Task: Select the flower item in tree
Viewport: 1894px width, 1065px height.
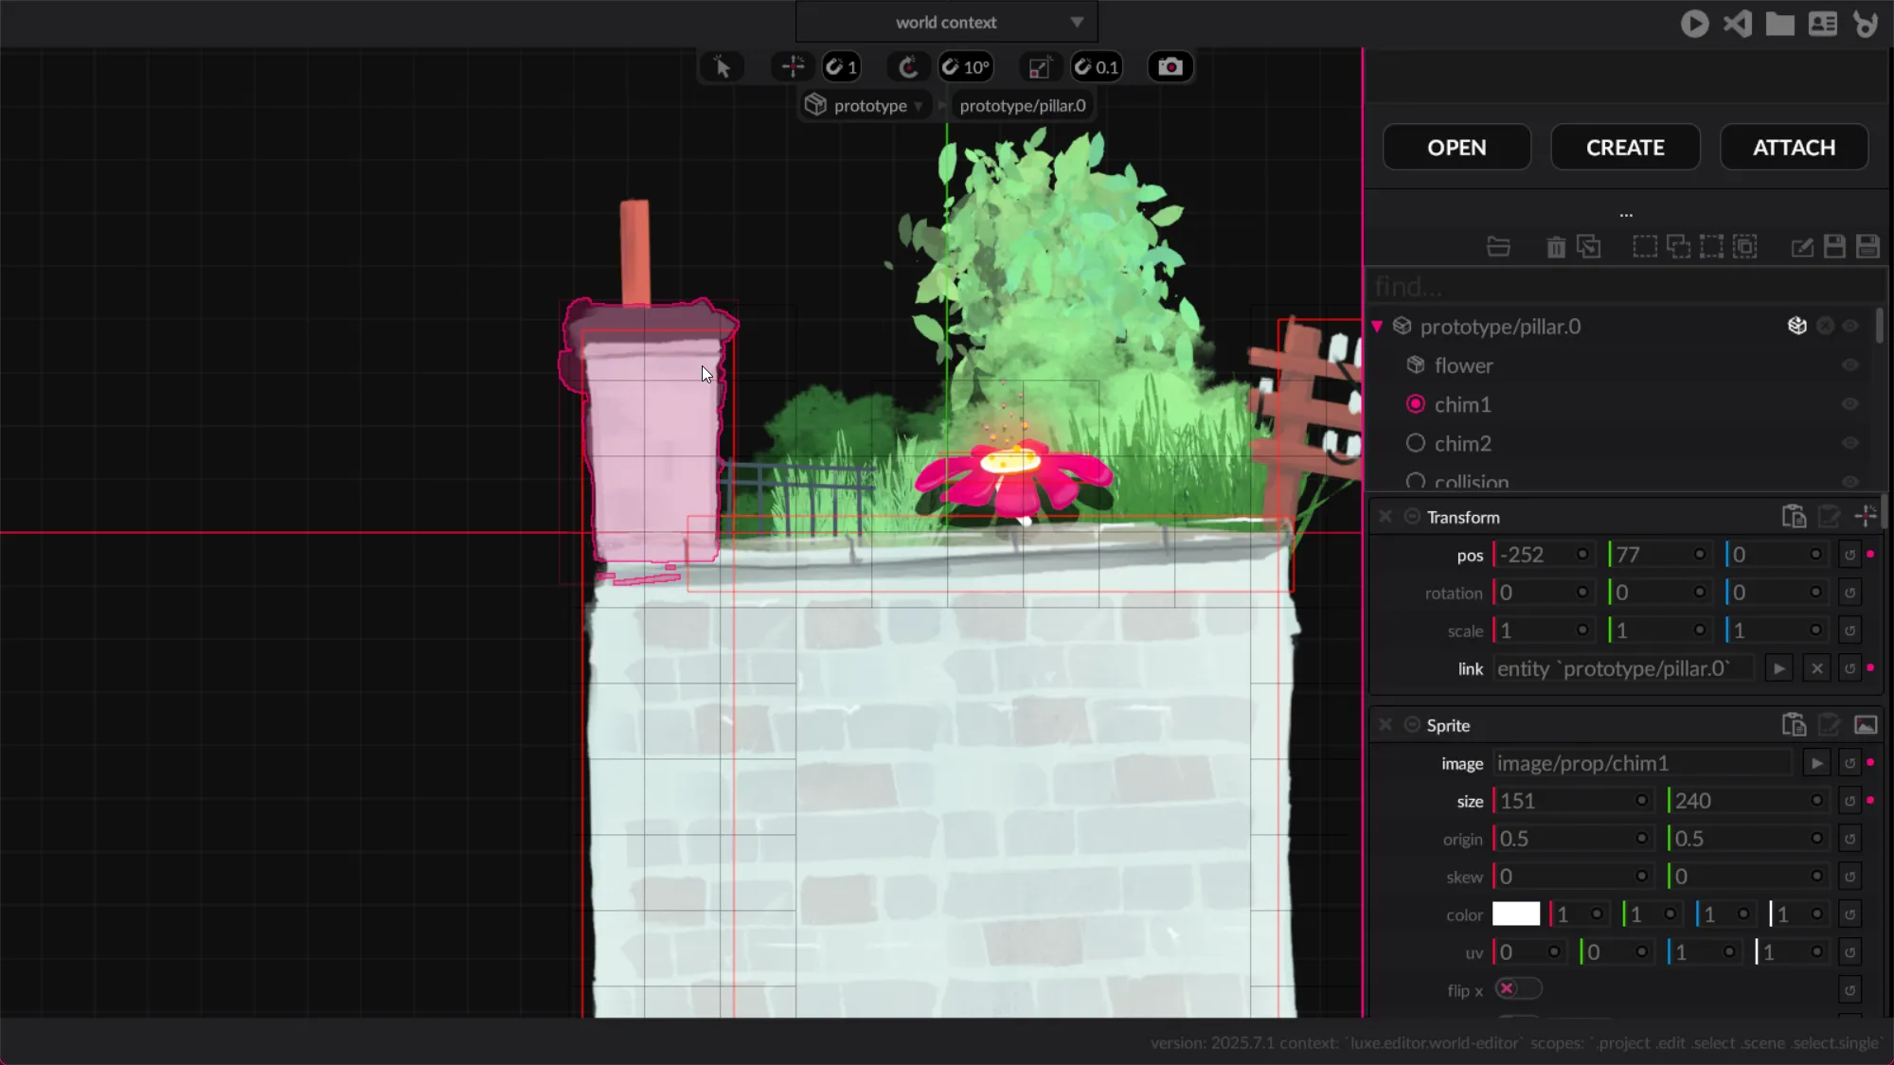Action: click(x=1463, y=365)
